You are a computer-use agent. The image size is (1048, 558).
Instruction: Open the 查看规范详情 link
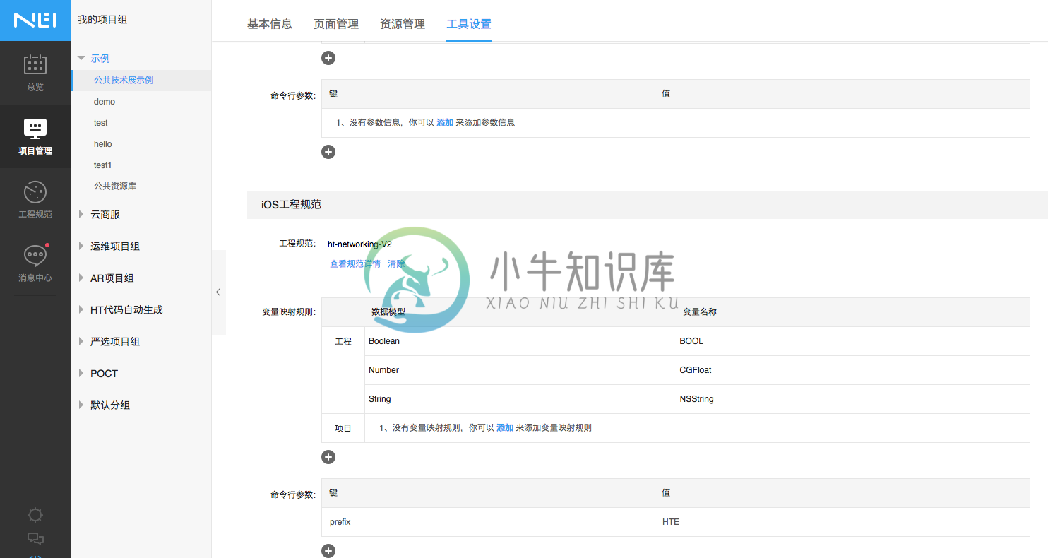point(355,264)
